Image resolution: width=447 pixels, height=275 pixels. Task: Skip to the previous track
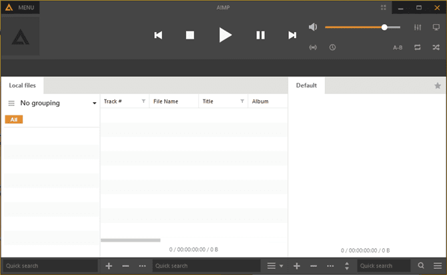point(158,35)
